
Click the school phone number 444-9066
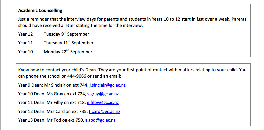coord(77,76)
